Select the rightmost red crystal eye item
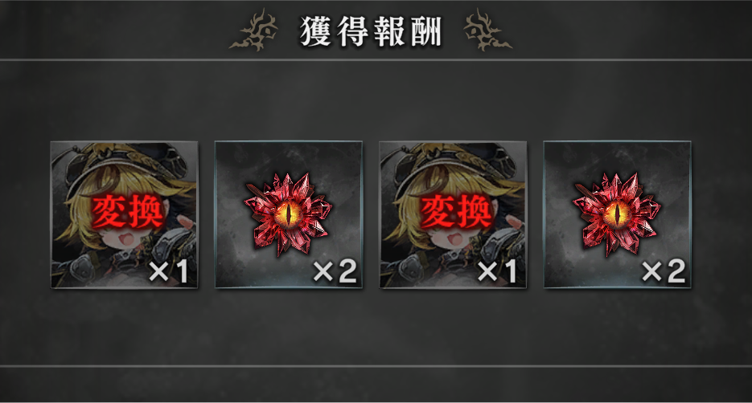Screen dimensions: 752x403 617,214
